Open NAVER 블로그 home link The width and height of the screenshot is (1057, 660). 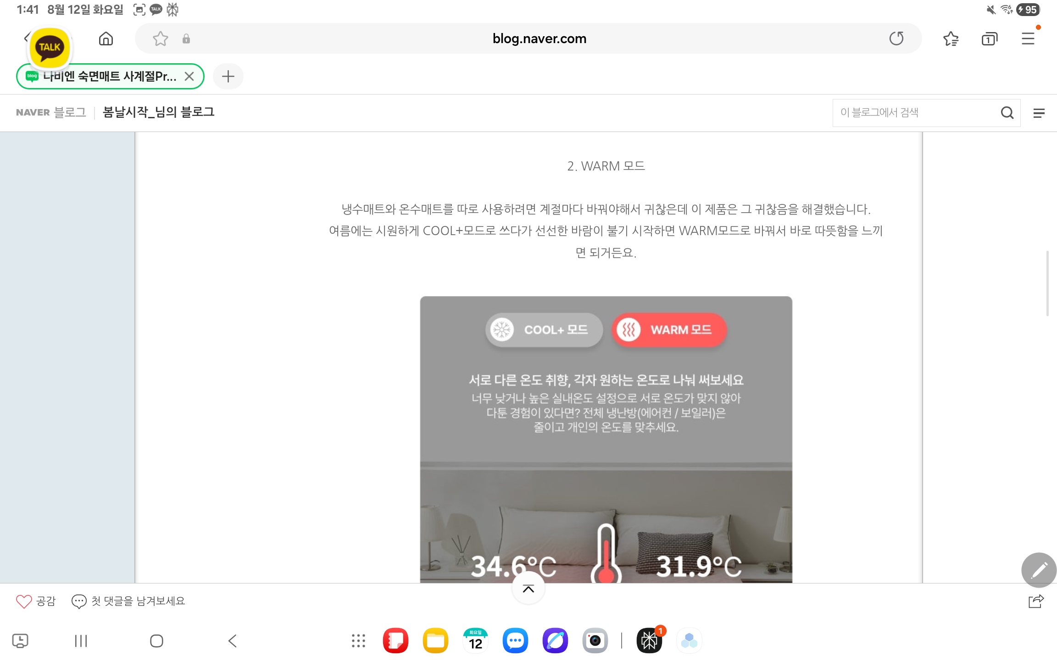(51, 112)
